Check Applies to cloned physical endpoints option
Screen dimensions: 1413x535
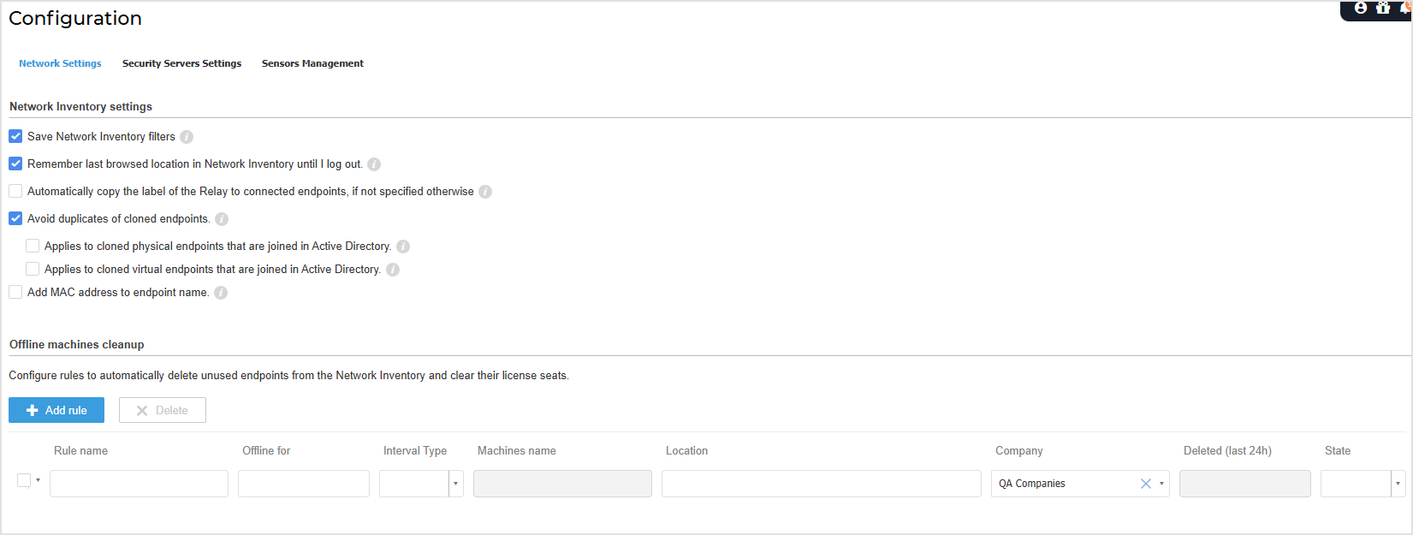[33, 246]
